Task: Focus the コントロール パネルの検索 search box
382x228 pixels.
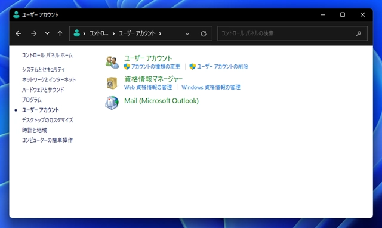Action: (292, 33)
